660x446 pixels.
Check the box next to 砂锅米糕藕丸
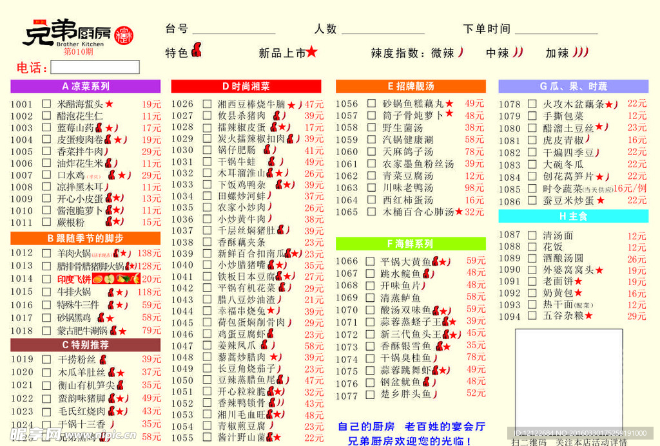(x=372, y=103)
